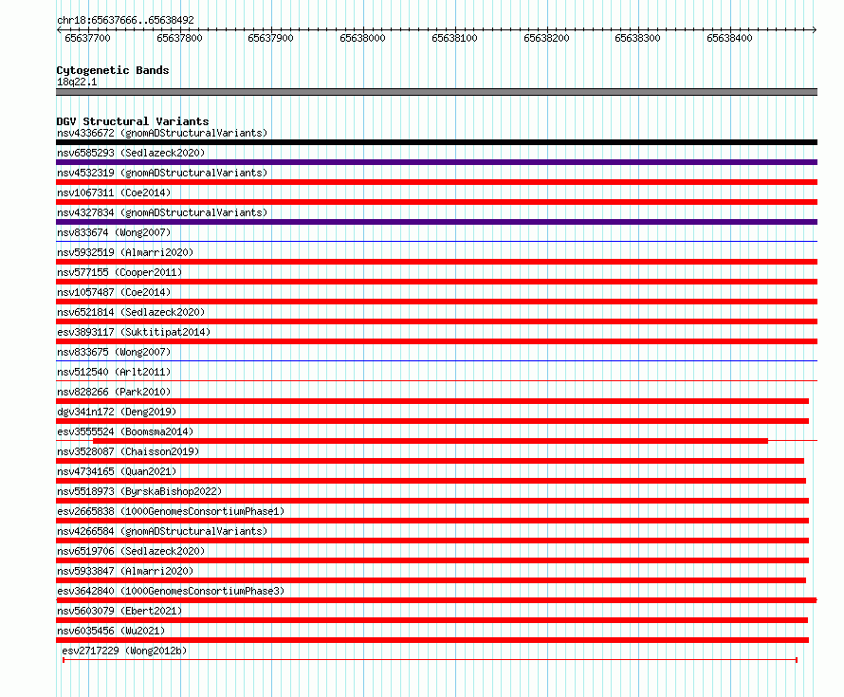Select nsv512540 (Arlt2011) text
The image size is (844, 697).
(114, 372)
